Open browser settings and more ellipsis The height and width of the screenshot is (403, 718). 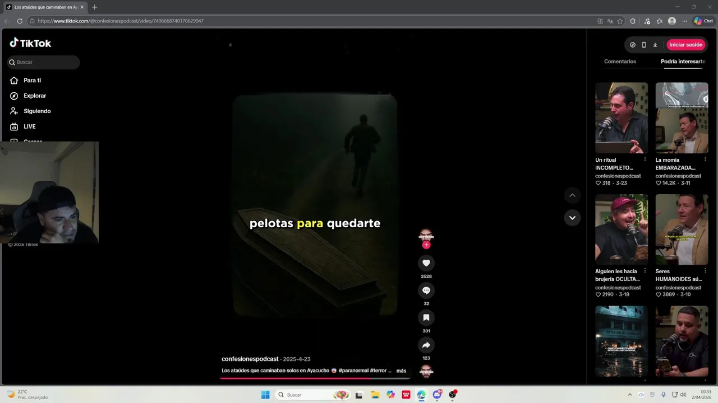pyautogui.click(x=684, y=21)
